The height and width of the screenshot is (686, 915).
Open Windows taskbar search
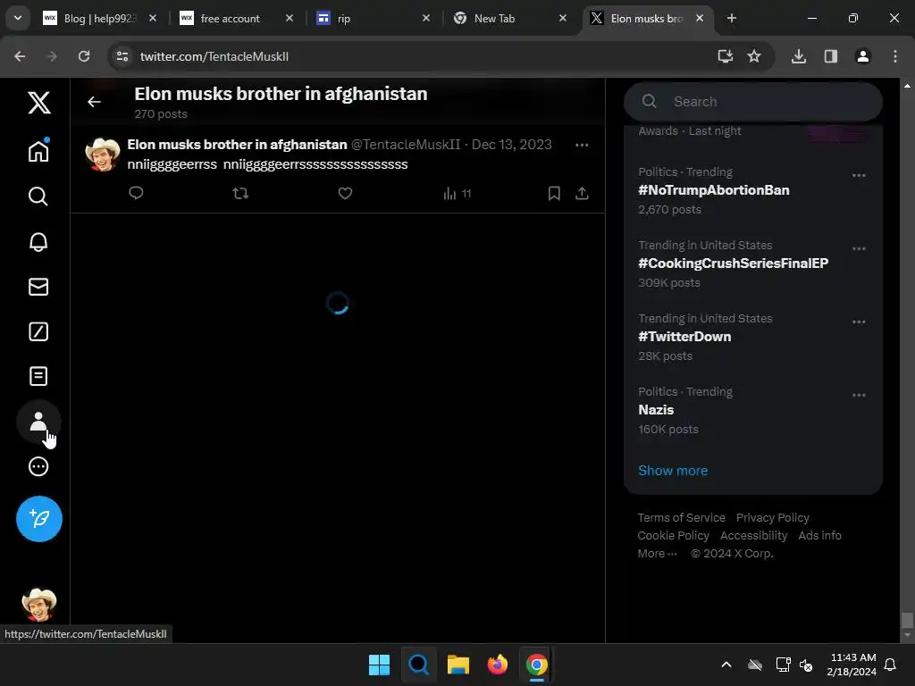point(418,665)
